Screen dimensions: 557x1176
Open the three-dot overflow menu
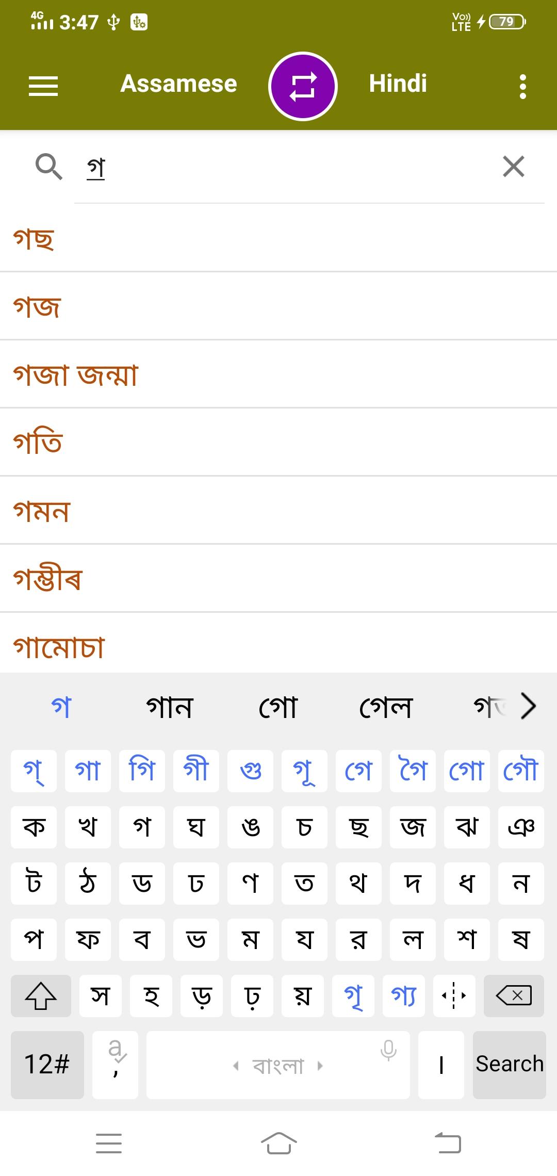tap(523, 86)
